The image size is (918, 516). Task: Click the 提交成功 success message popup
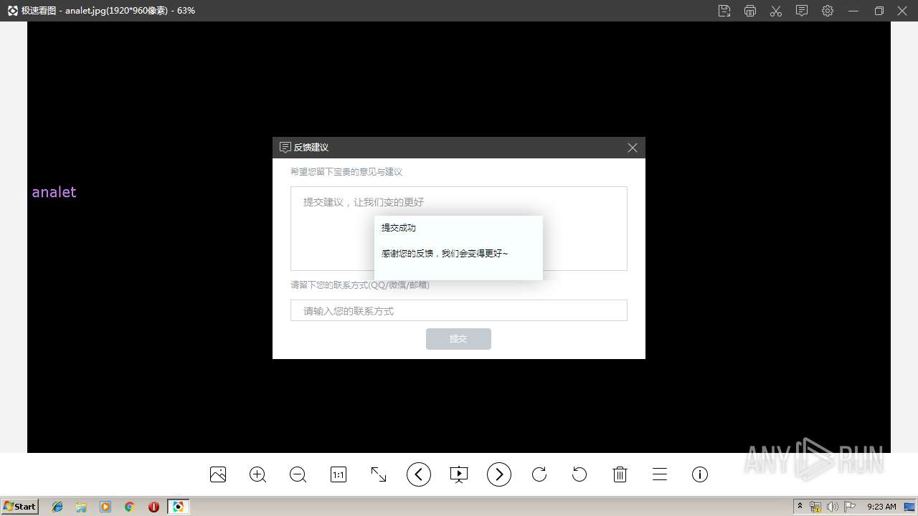coord(458,248)
